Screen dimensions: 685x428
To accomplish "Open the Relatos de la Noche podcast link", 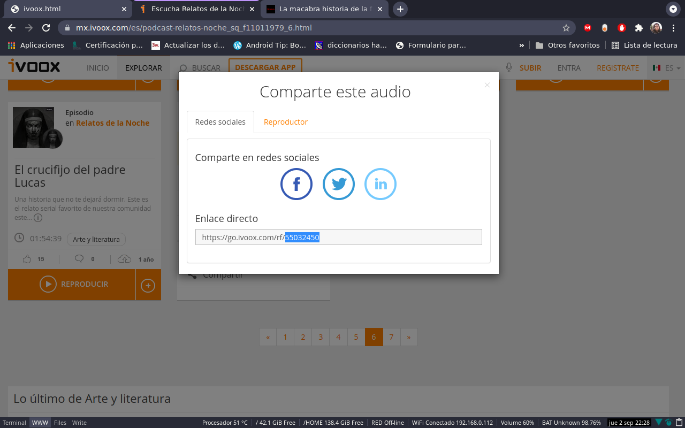I will tap(112, 123).
